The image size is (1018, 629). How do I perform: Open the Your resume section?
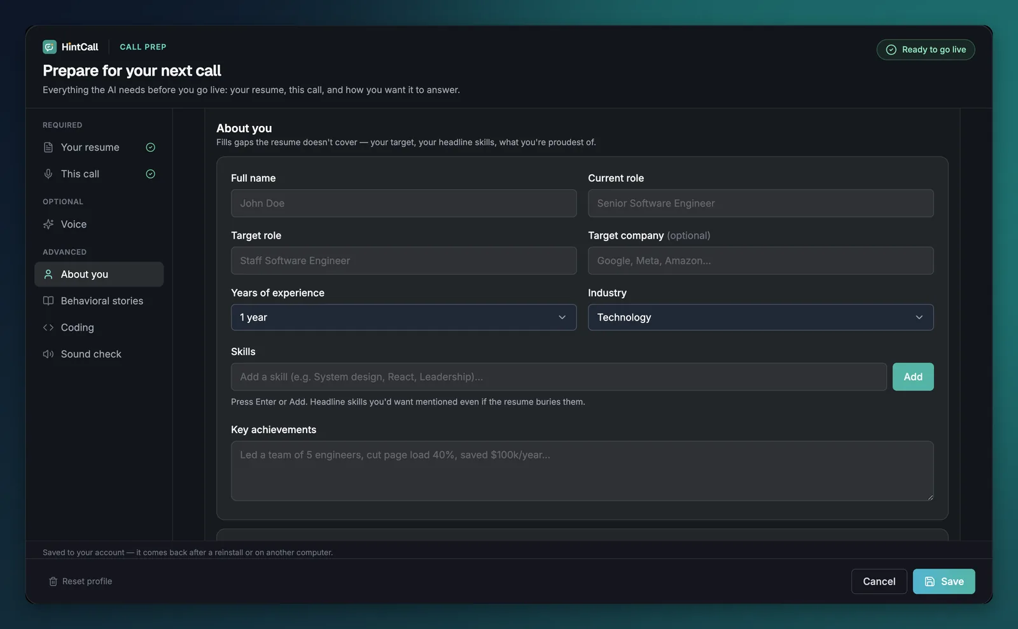point(99,148)
